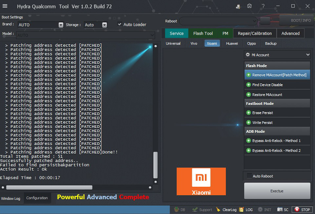Open the help question mark icon

point(263,6)
